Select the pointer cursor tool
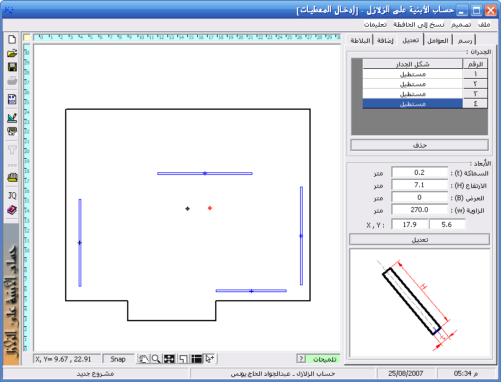The image size is (501, 382). coord(210,359)
